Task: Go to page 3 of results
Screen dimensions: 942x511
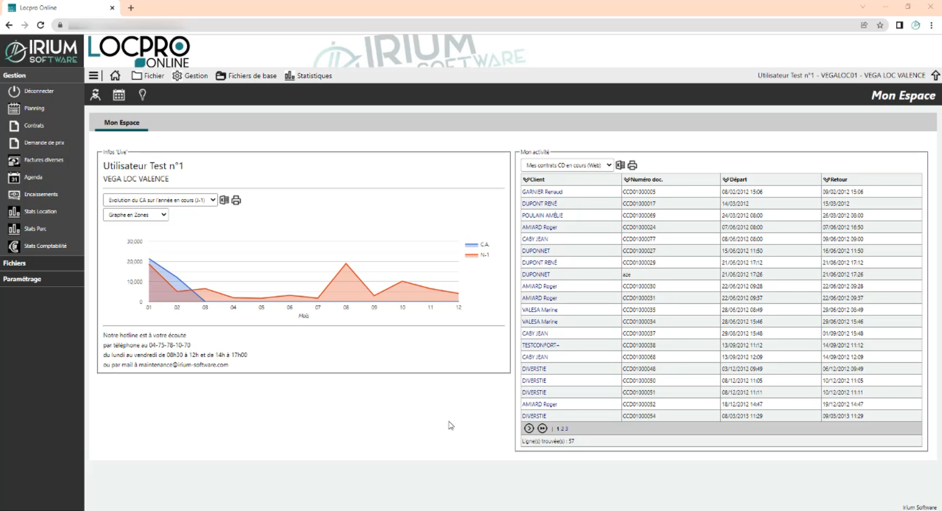Action: pyautogui.click(x=566, y=429)
